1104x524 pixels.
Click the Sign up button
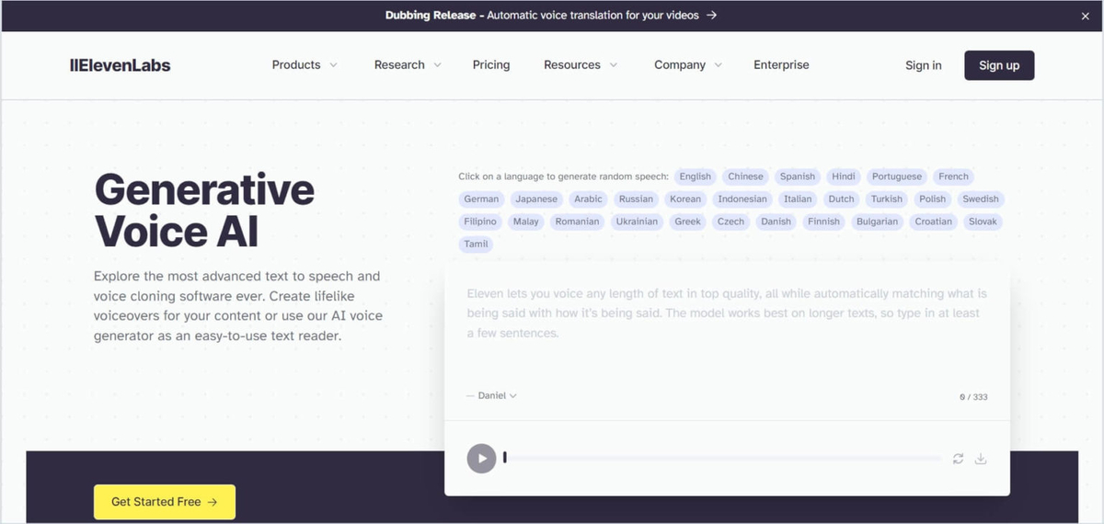coord(999,65)
